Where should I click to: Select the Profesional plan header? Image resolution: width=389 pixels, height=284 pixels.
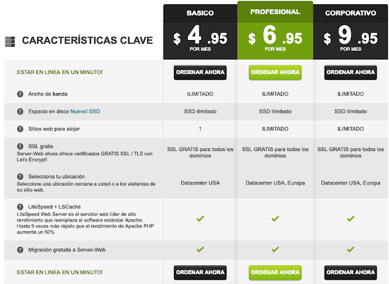click(x=275, y=12)
